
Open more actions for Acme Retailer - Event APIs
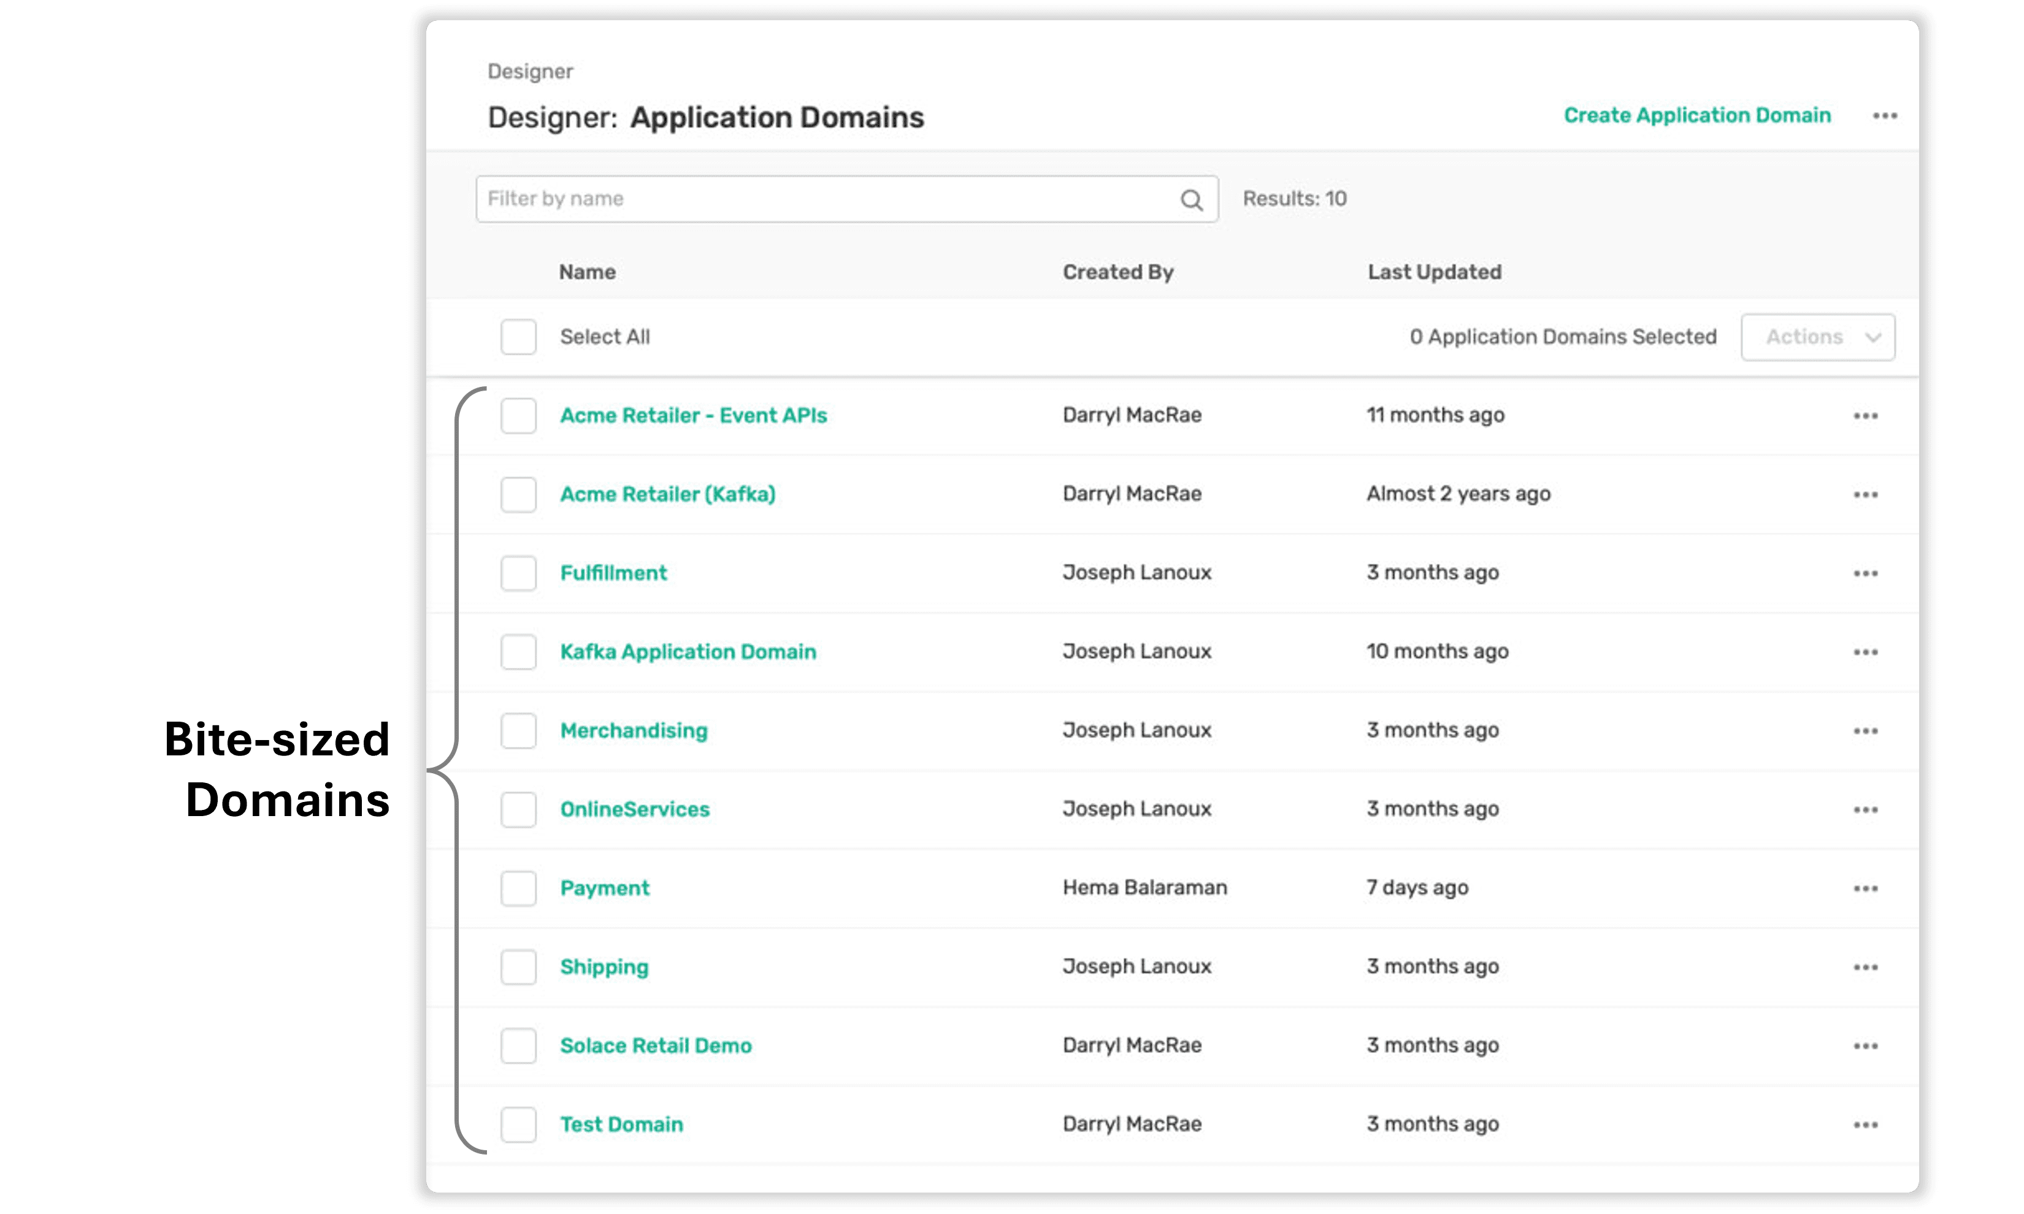pos(1865,416)
